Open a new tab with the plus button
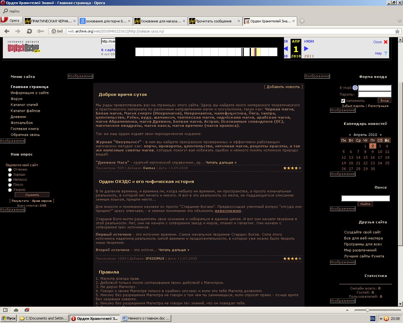403x323 pixels. (302, 21)
